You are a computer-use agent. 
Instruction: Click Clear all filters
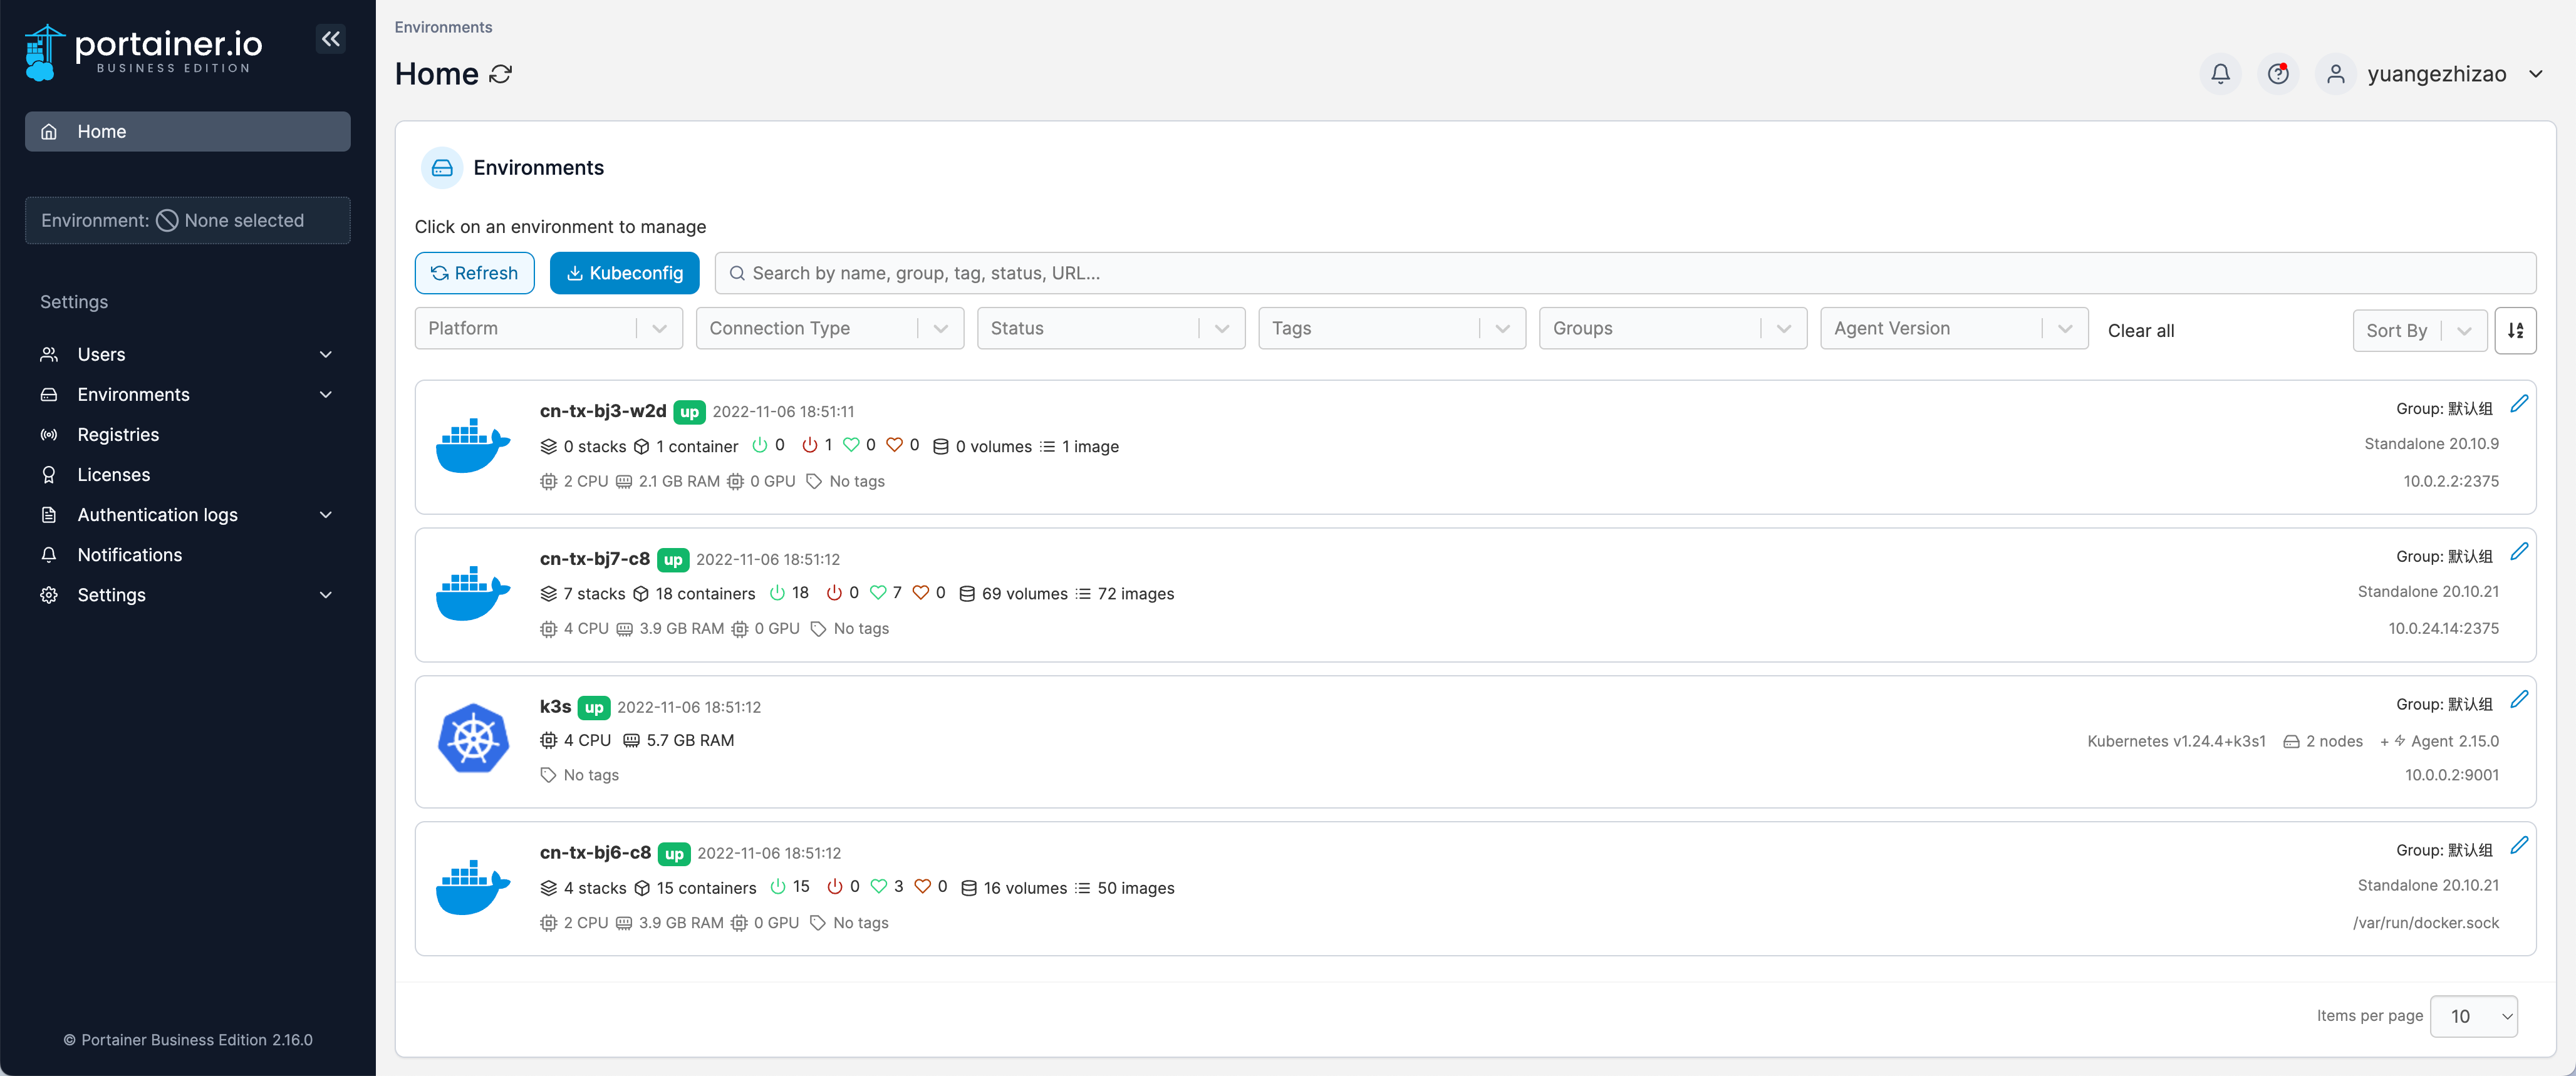[2140, 331]
